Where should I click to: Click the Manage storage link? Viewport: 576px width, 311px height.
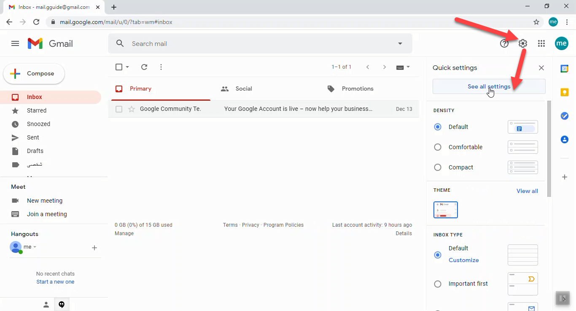(124, 233)
